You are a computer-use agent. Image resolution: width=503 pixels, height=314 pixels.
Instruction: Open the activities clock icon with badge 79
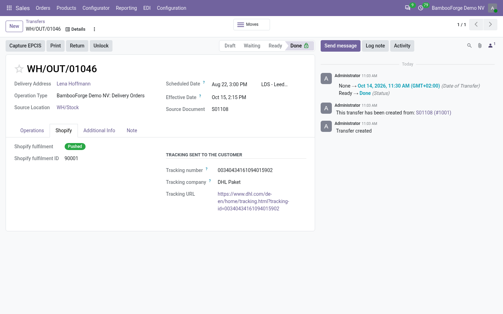pos(421,8)
